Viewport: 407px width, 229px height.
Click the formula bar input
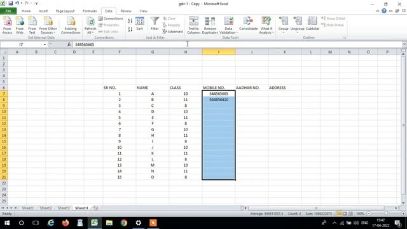[x=237, y=45]
